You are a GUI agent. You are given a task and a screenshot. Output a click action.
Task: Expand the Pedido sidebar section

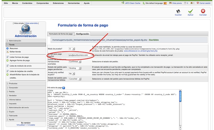click(26, 92)
